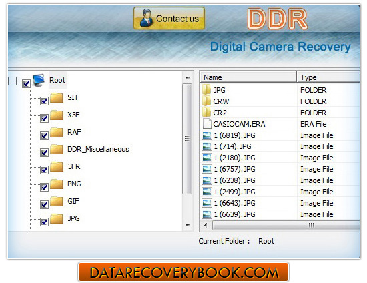Open the DDR_Miscellaneous folder icon
Image resolution: width=367 pixels, height=283 pixels.
[x=57, y=149]
